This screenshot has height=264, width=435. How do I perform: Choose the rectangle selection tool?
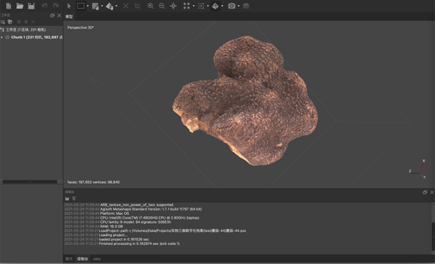pos(80,6)
